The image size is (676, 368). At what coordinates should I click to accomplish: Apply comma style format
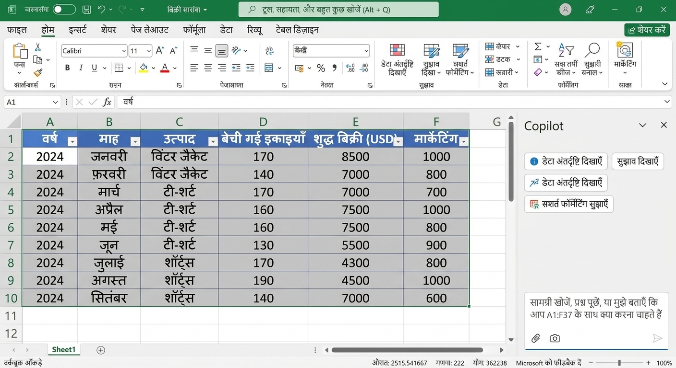coord(335,68)
